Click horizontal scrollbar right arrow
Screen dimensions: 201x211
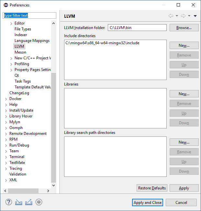(48, 191)
